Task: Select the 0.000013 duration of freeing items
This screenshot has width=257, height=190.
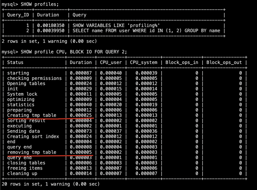Action: (x=81, y=168)
